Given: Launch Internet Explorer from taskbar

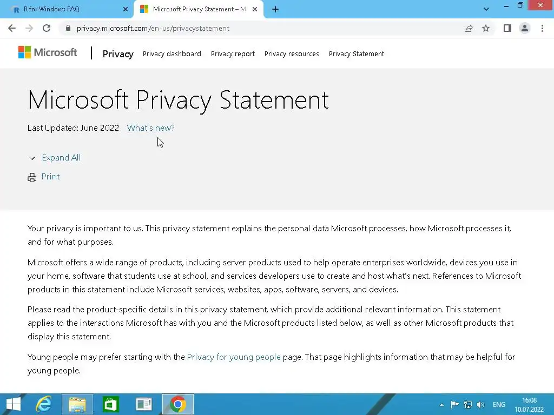Looking at the screenshot, I should coord(44,404).
